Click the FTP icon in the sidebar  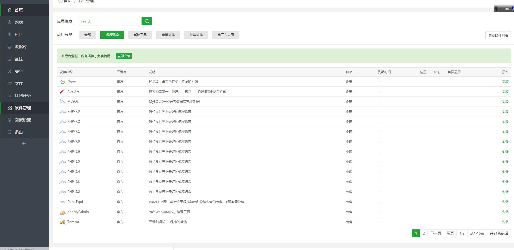(10, 34)
